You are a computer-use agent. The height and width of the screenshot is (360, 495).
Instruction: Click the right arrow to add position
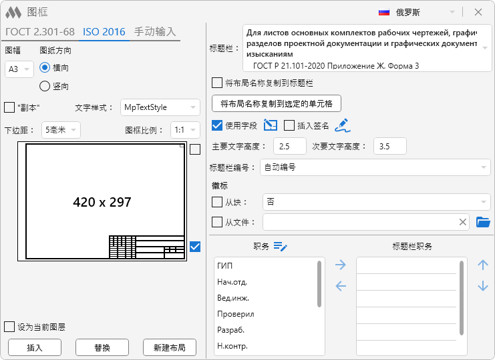click(x=341, y=265)
